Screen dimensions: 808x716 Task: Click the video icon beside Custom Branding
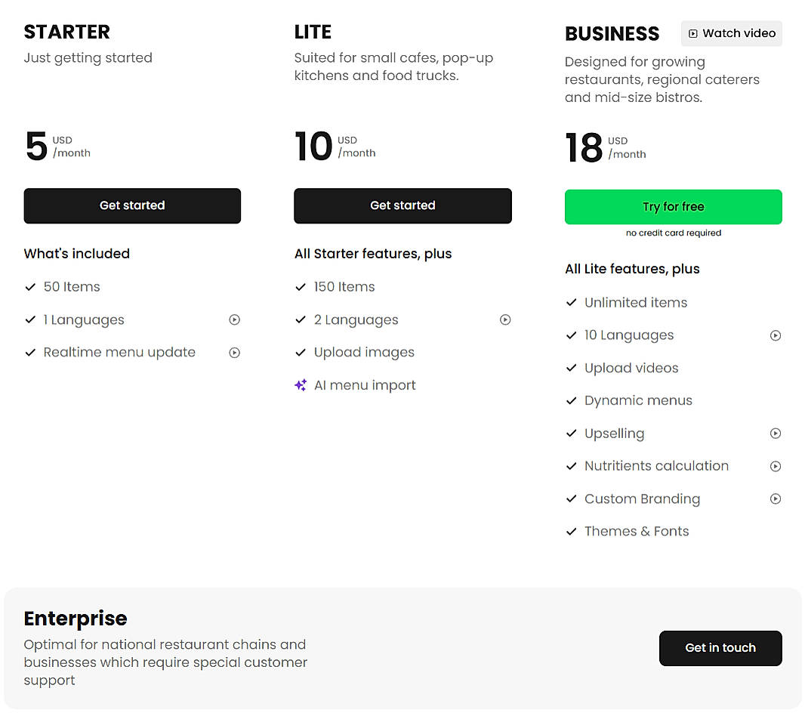(776, 498)
